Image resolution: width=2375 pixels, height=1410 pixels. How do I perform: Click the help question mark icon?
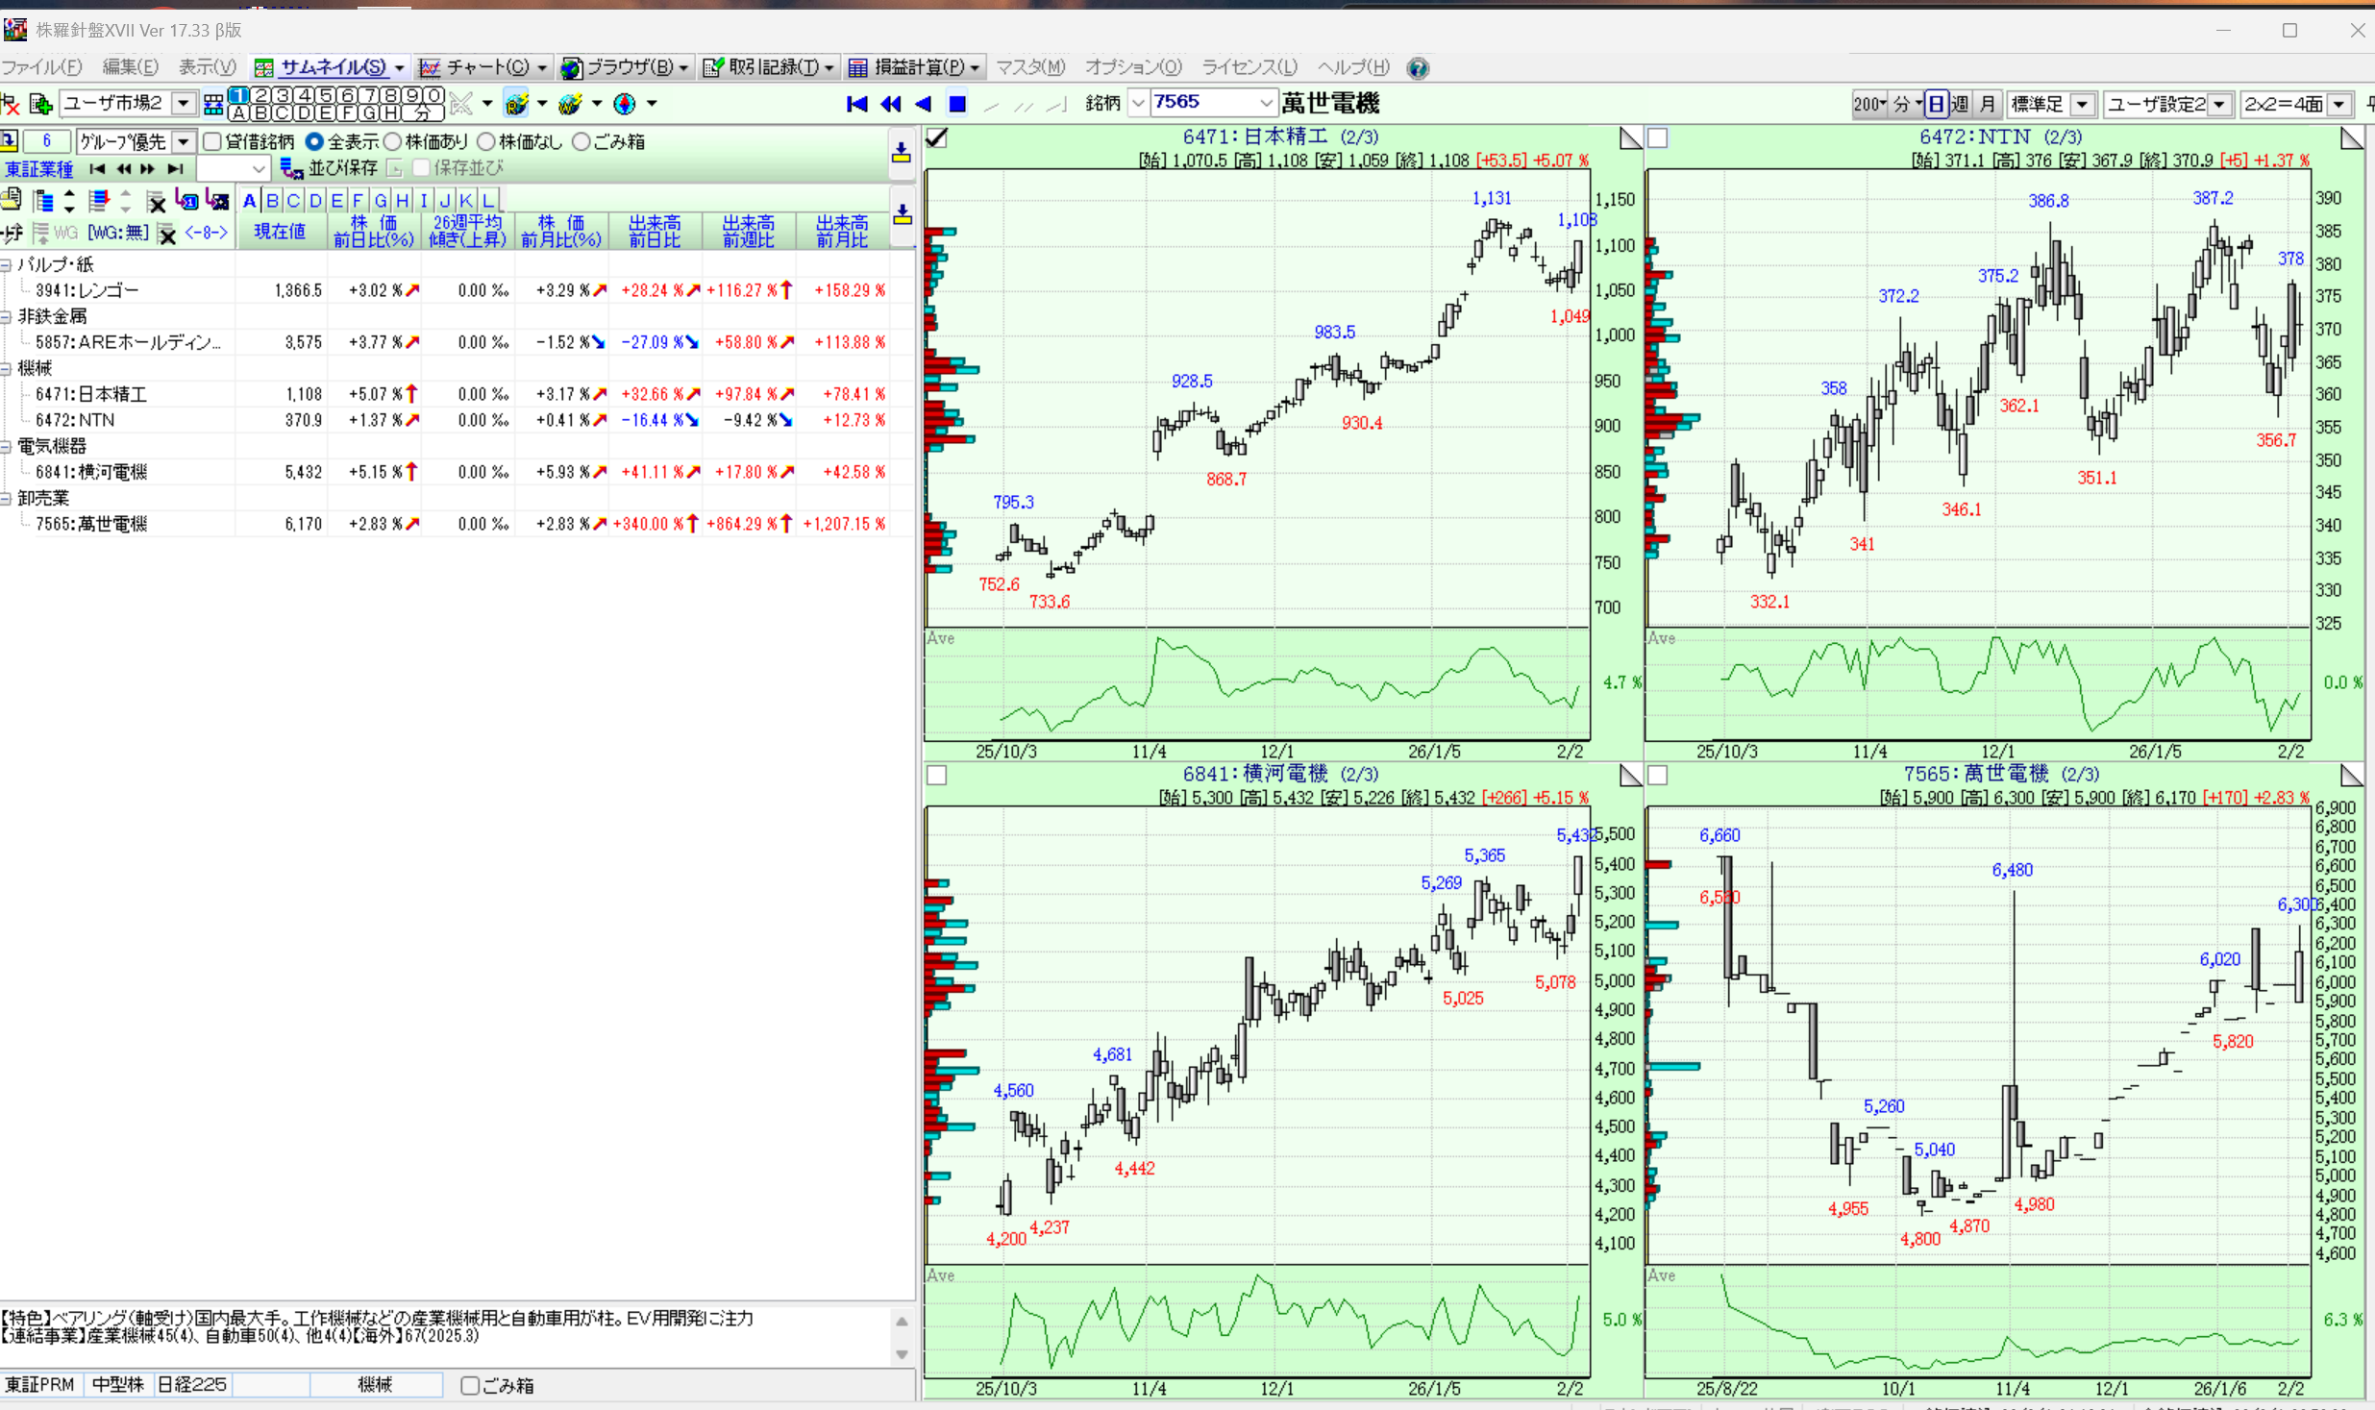[1417, 67]
